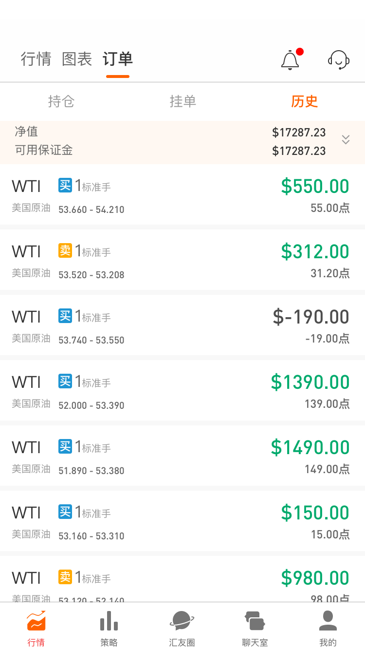This screenshot has height=650, width=365.
Task: Open the WTI order with $1390.00 profit
Action: tap(182, 390)
